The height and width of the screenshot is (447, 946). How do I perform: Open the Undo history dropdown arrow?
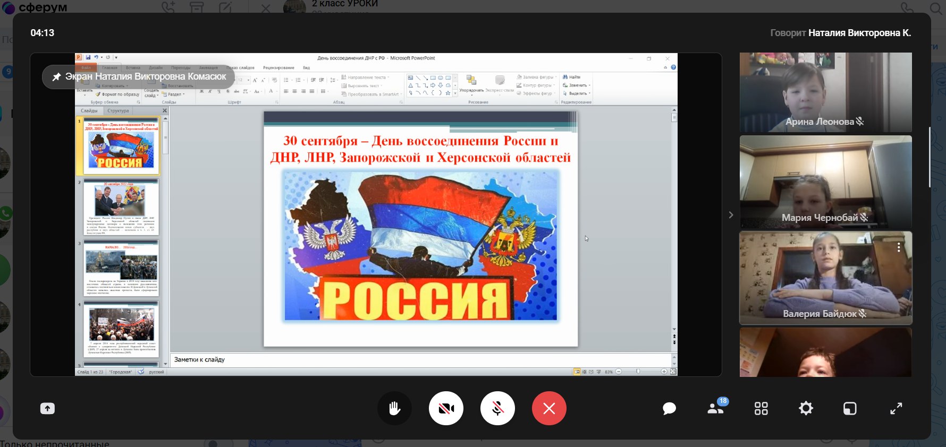point(102,57)
